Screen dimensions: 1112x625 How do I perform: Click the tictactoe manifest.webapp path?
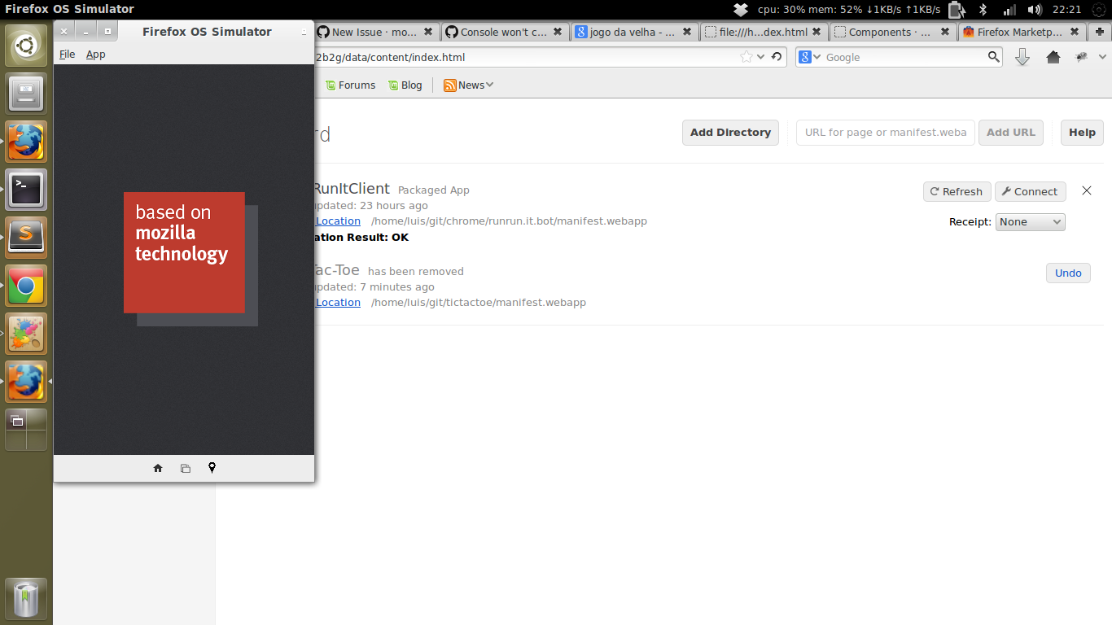[479, 302]
